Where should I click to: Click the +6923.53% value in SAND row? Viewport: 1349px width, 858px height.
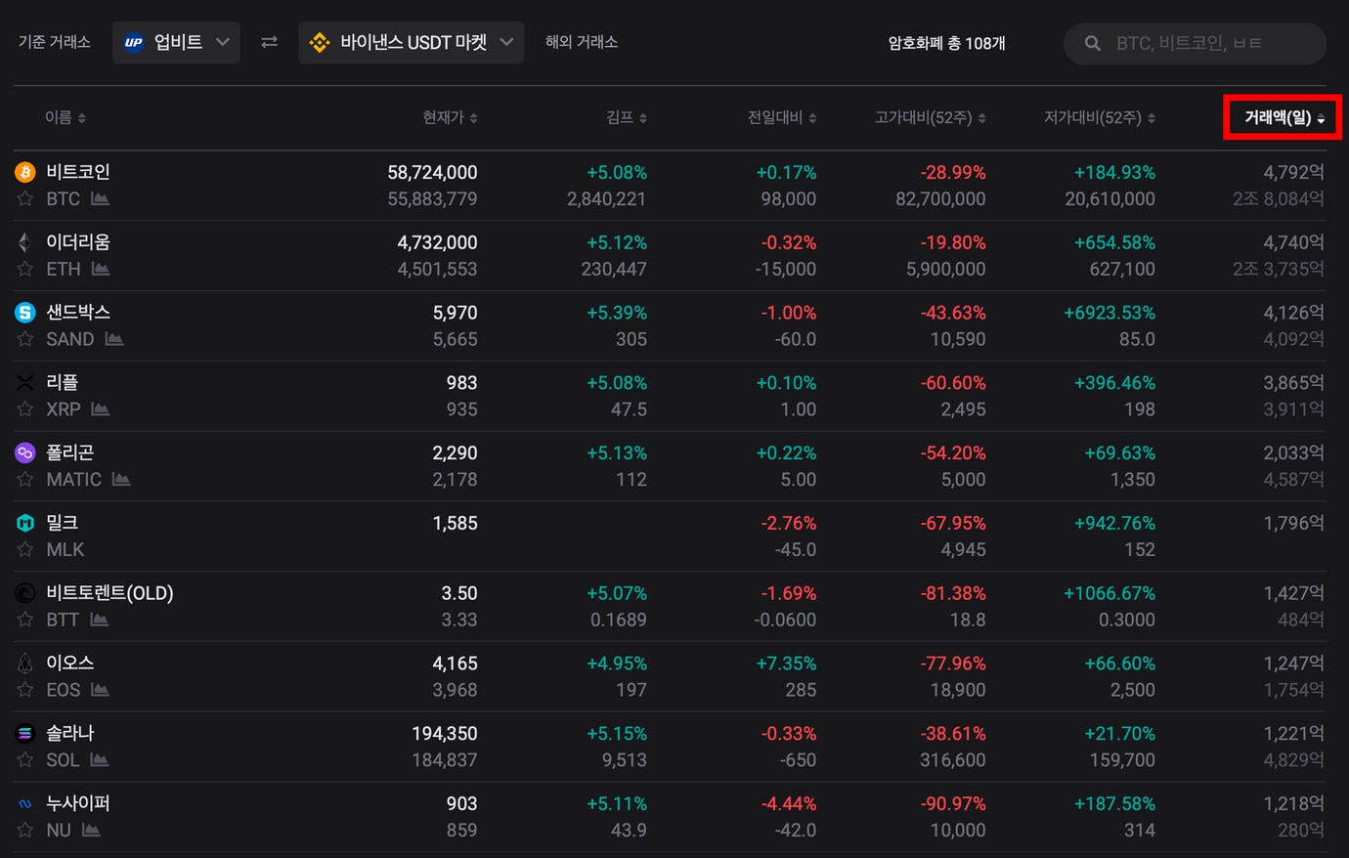(1110, 313)
